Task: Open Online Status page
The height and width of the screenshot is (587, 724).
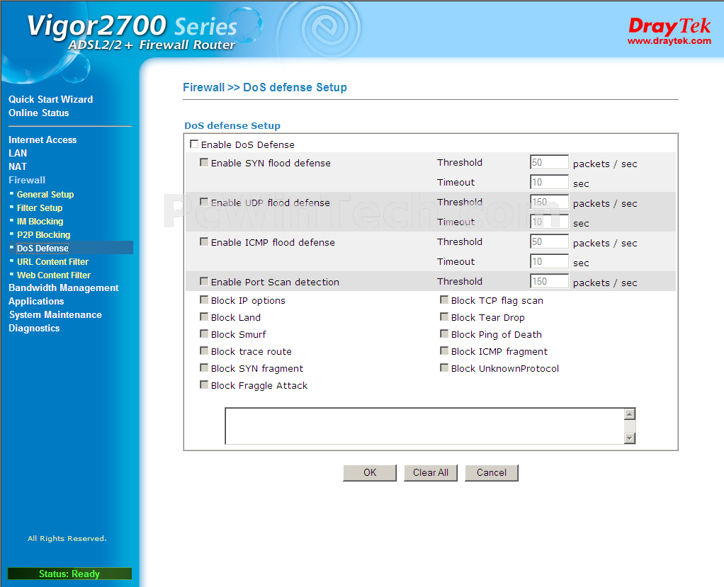Action: [x=39, y=113]
